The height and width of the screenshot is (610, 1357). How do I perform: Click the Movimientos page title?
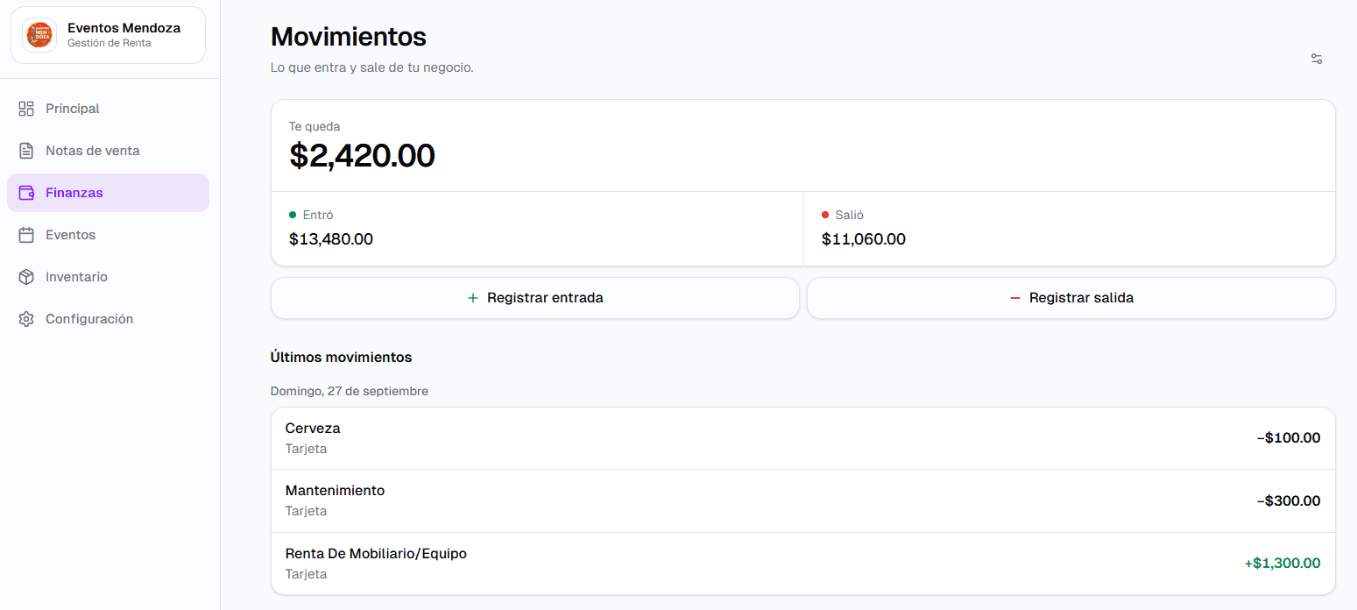[x=349, y=37]
